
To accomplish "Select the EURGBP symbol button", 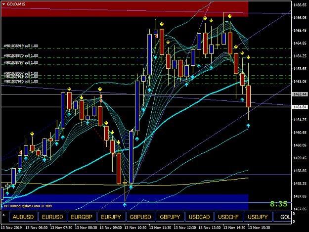I will (82, 217).
